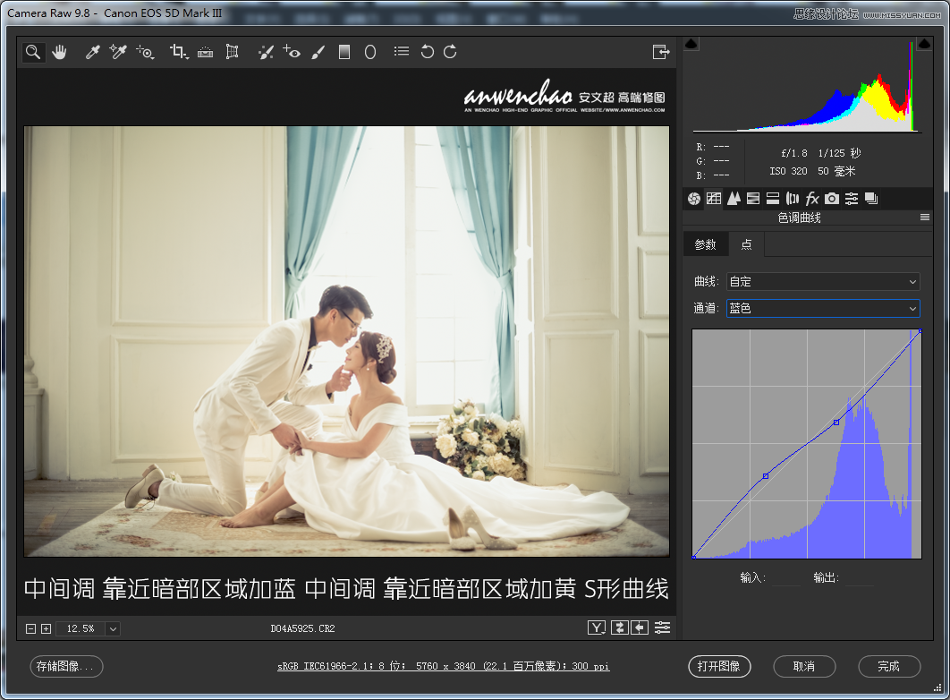Open the Effects fx panel

point(811,198)
